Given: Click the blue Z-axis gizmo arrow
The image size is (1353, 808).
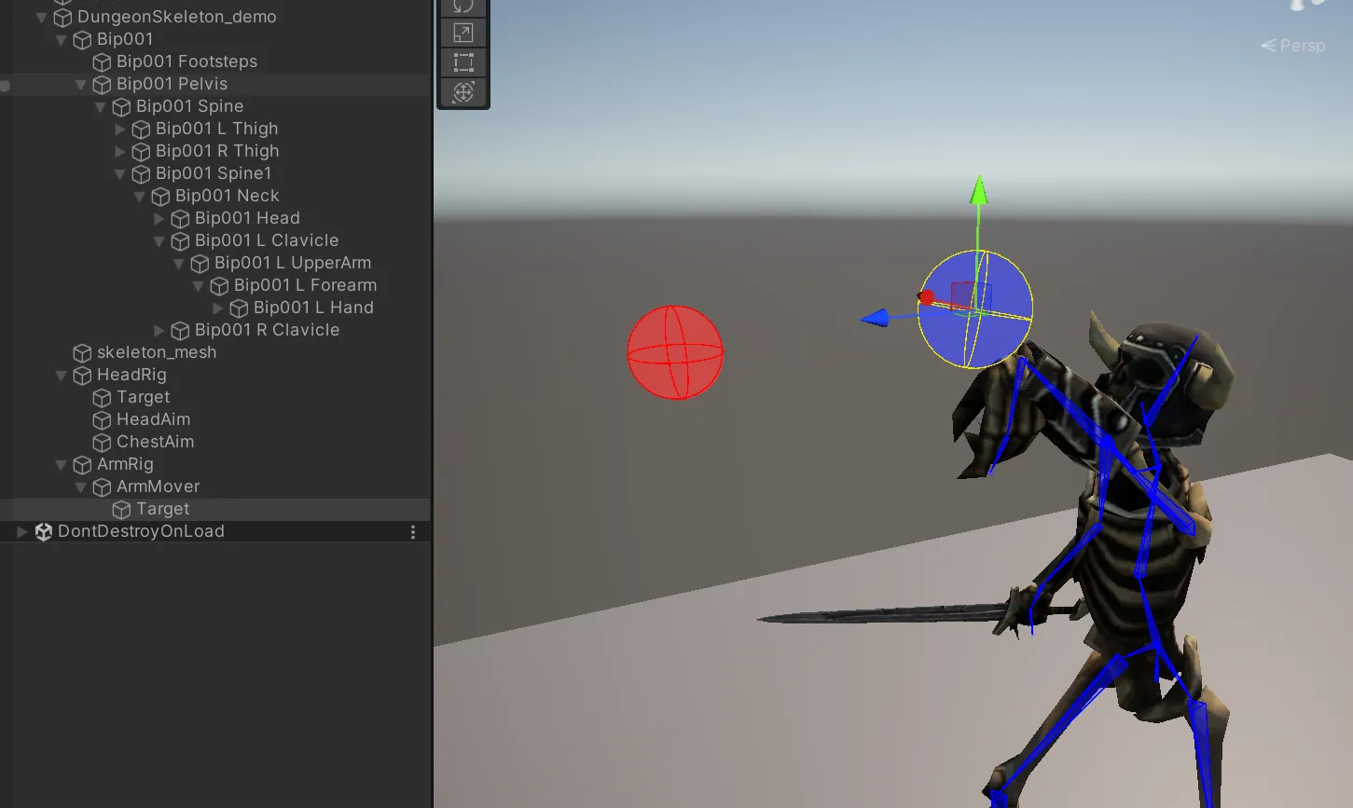Looking at the screenshot, I should tap(875, 319).
